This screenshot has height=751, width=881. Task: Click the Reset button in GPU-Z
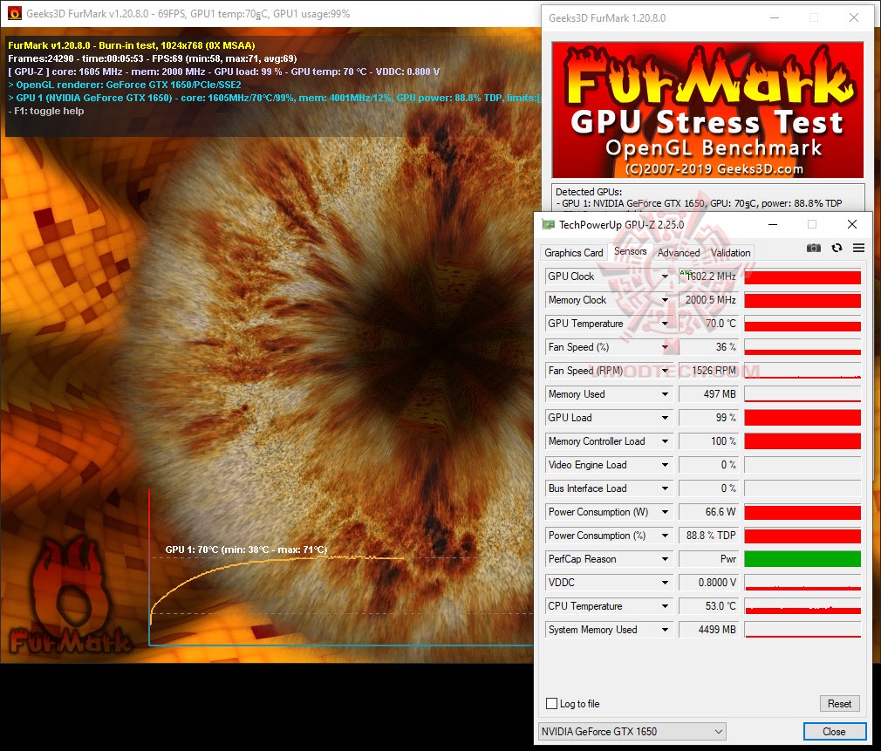click(x=839, y=703)
